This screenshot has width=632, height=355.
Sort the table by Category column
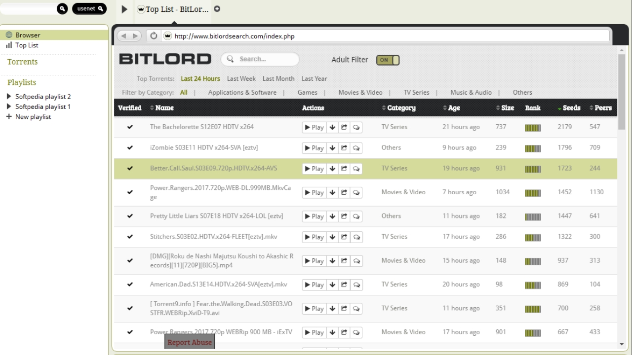398,108
